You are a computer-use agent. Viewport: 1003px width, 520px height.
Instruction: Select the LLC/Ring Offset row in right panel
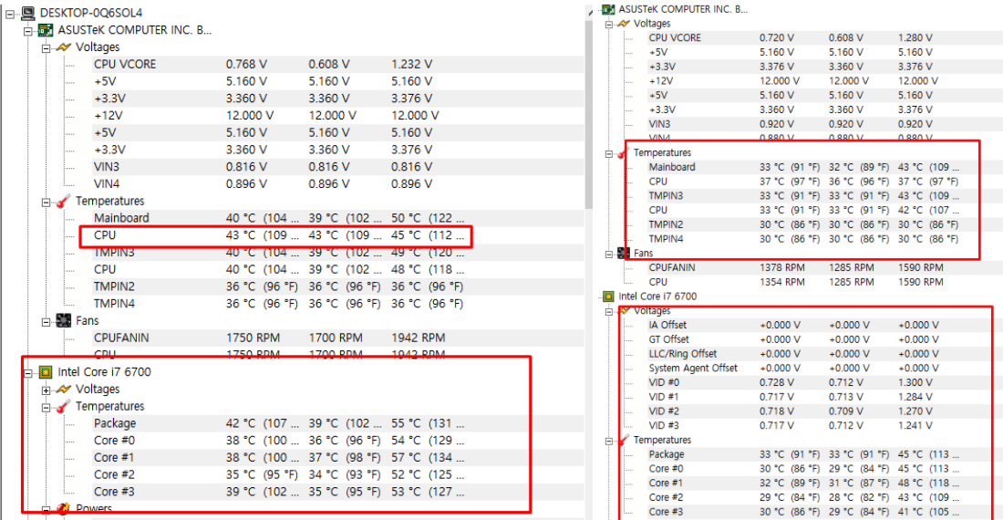tap(824, 354)
